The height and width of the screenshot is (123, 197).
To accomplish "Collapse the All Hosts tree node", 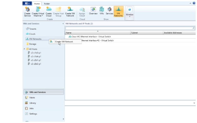I will pos(24,49).
